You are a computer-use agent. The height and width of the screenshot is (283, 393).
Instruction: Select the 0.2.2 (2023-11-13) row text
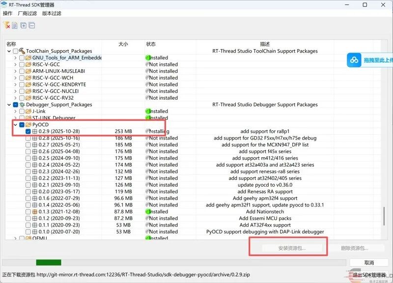pos(59,178)
